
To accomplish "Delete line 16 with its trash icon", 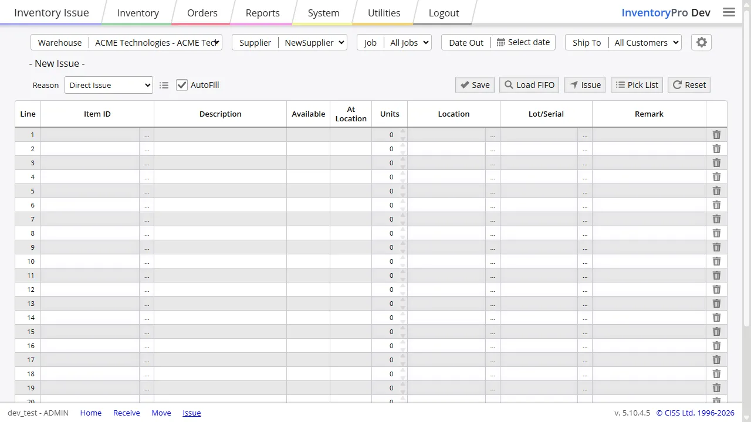I will click(x=716, y=346).
